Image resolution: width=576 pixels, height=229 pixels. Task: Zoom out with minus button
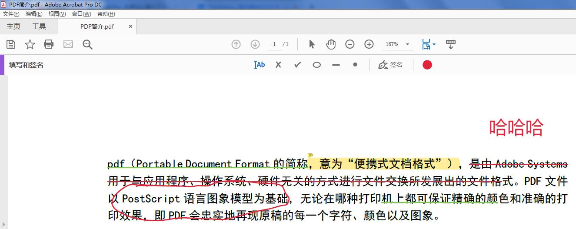pos(350,44)
